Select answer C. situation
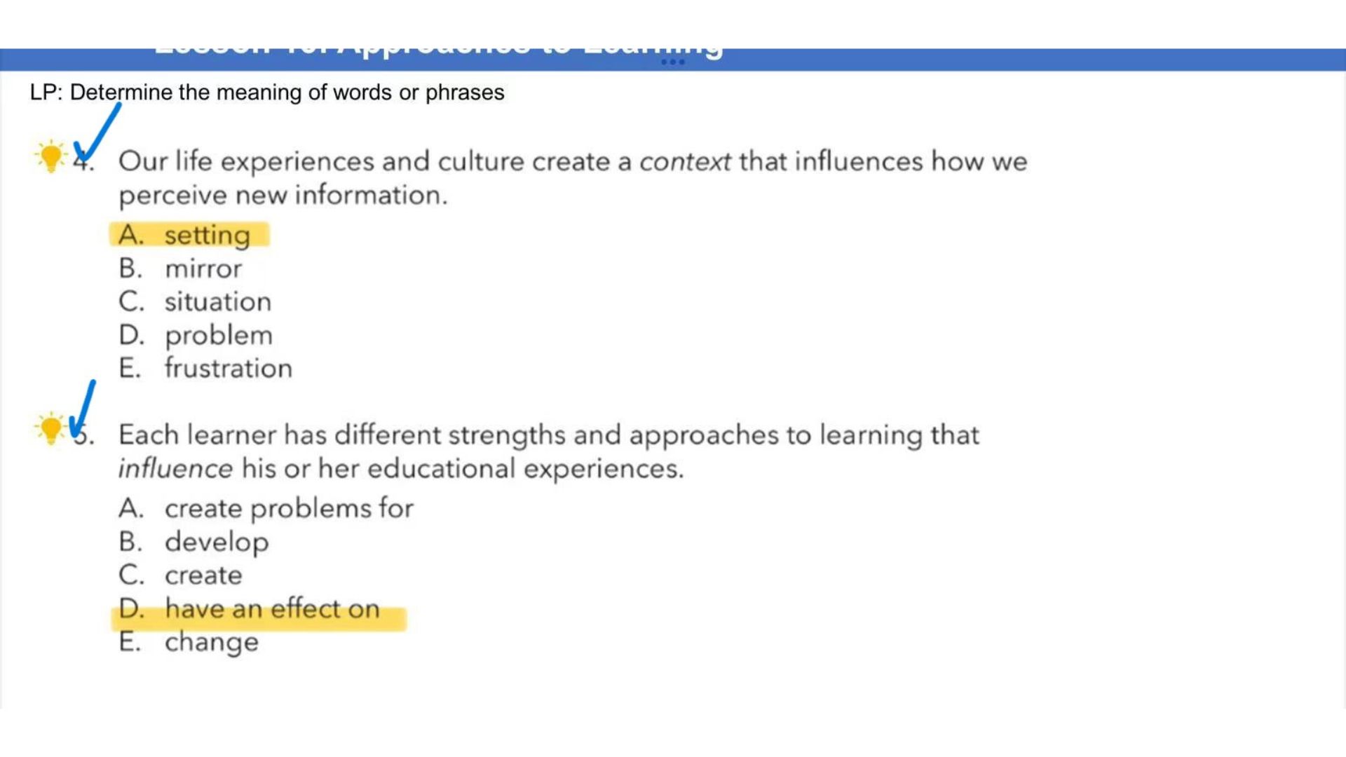The image size is (1346, 757). pos(195,302)
